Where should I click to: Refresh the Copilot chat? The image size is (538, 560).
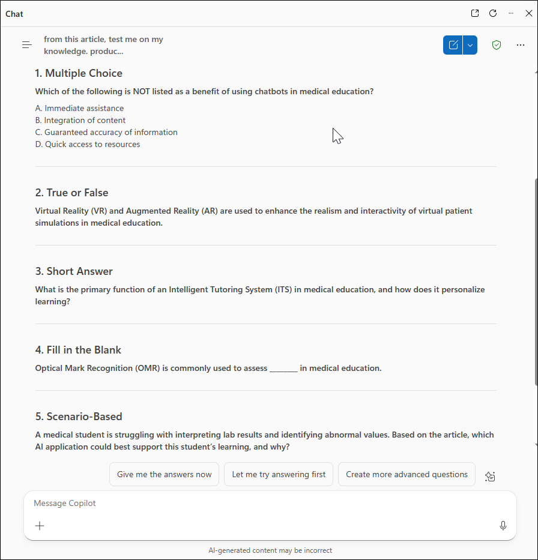point(493,13)
